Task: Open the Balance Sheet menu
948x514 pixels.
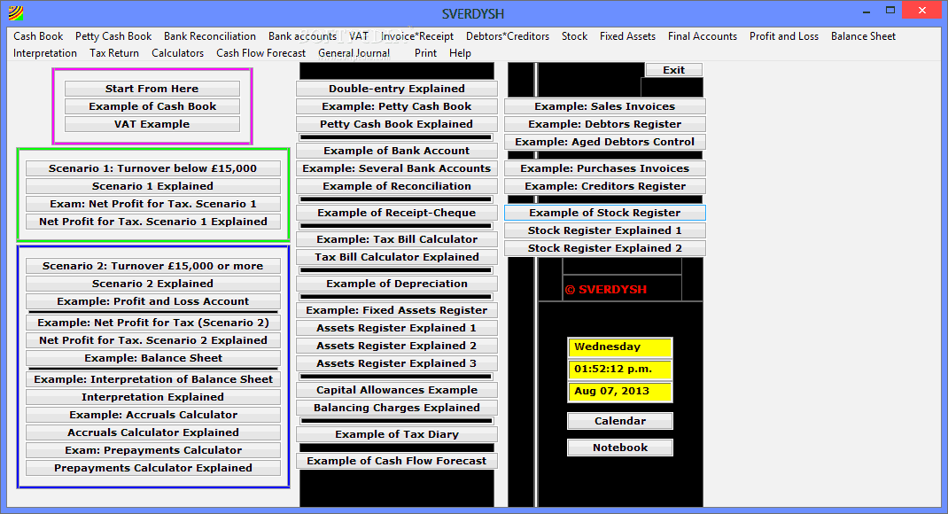Action: (x=863, y=36)
